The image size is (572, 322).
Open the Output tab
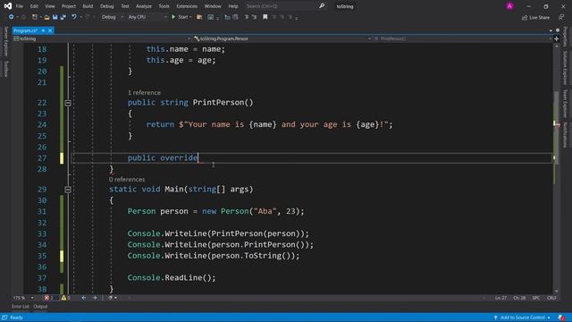tap(40, 307)
